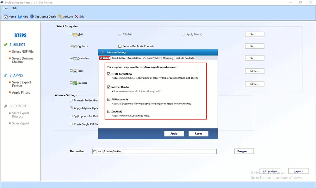Click the filter icon beside 2. APPLY
The height and width of the screenshot is (188, 316).
pos(6,75)
